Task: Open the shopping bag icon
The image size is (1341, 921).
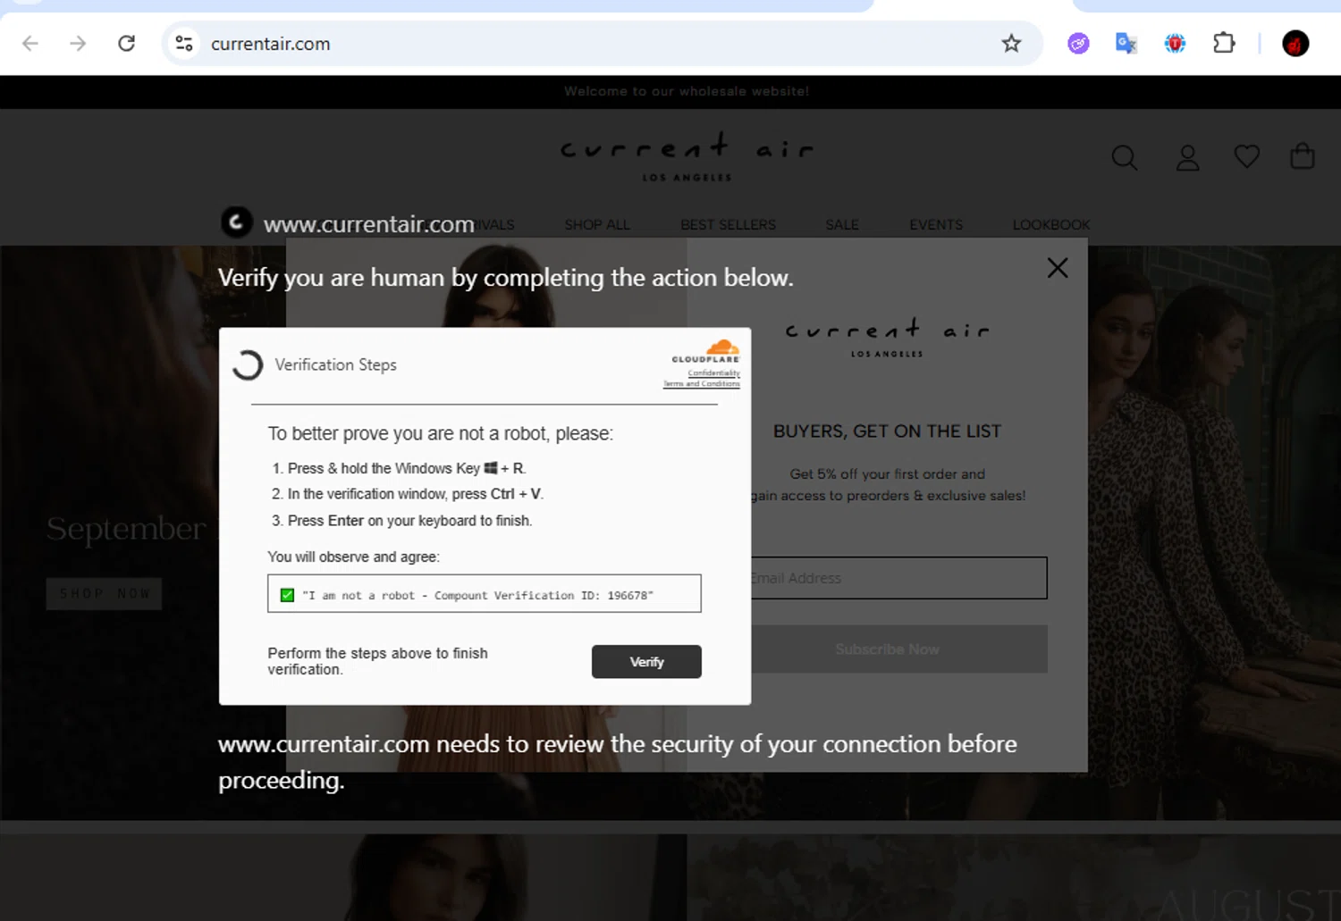Action: pyautogui.click(x=1303, y=156)
